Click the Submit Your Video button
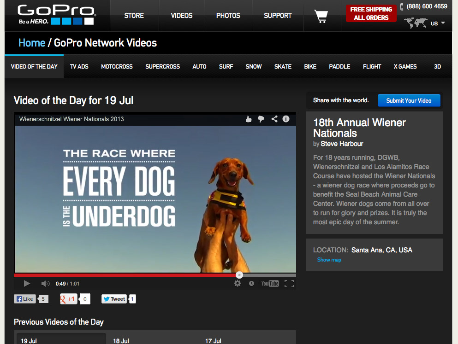 409,100
